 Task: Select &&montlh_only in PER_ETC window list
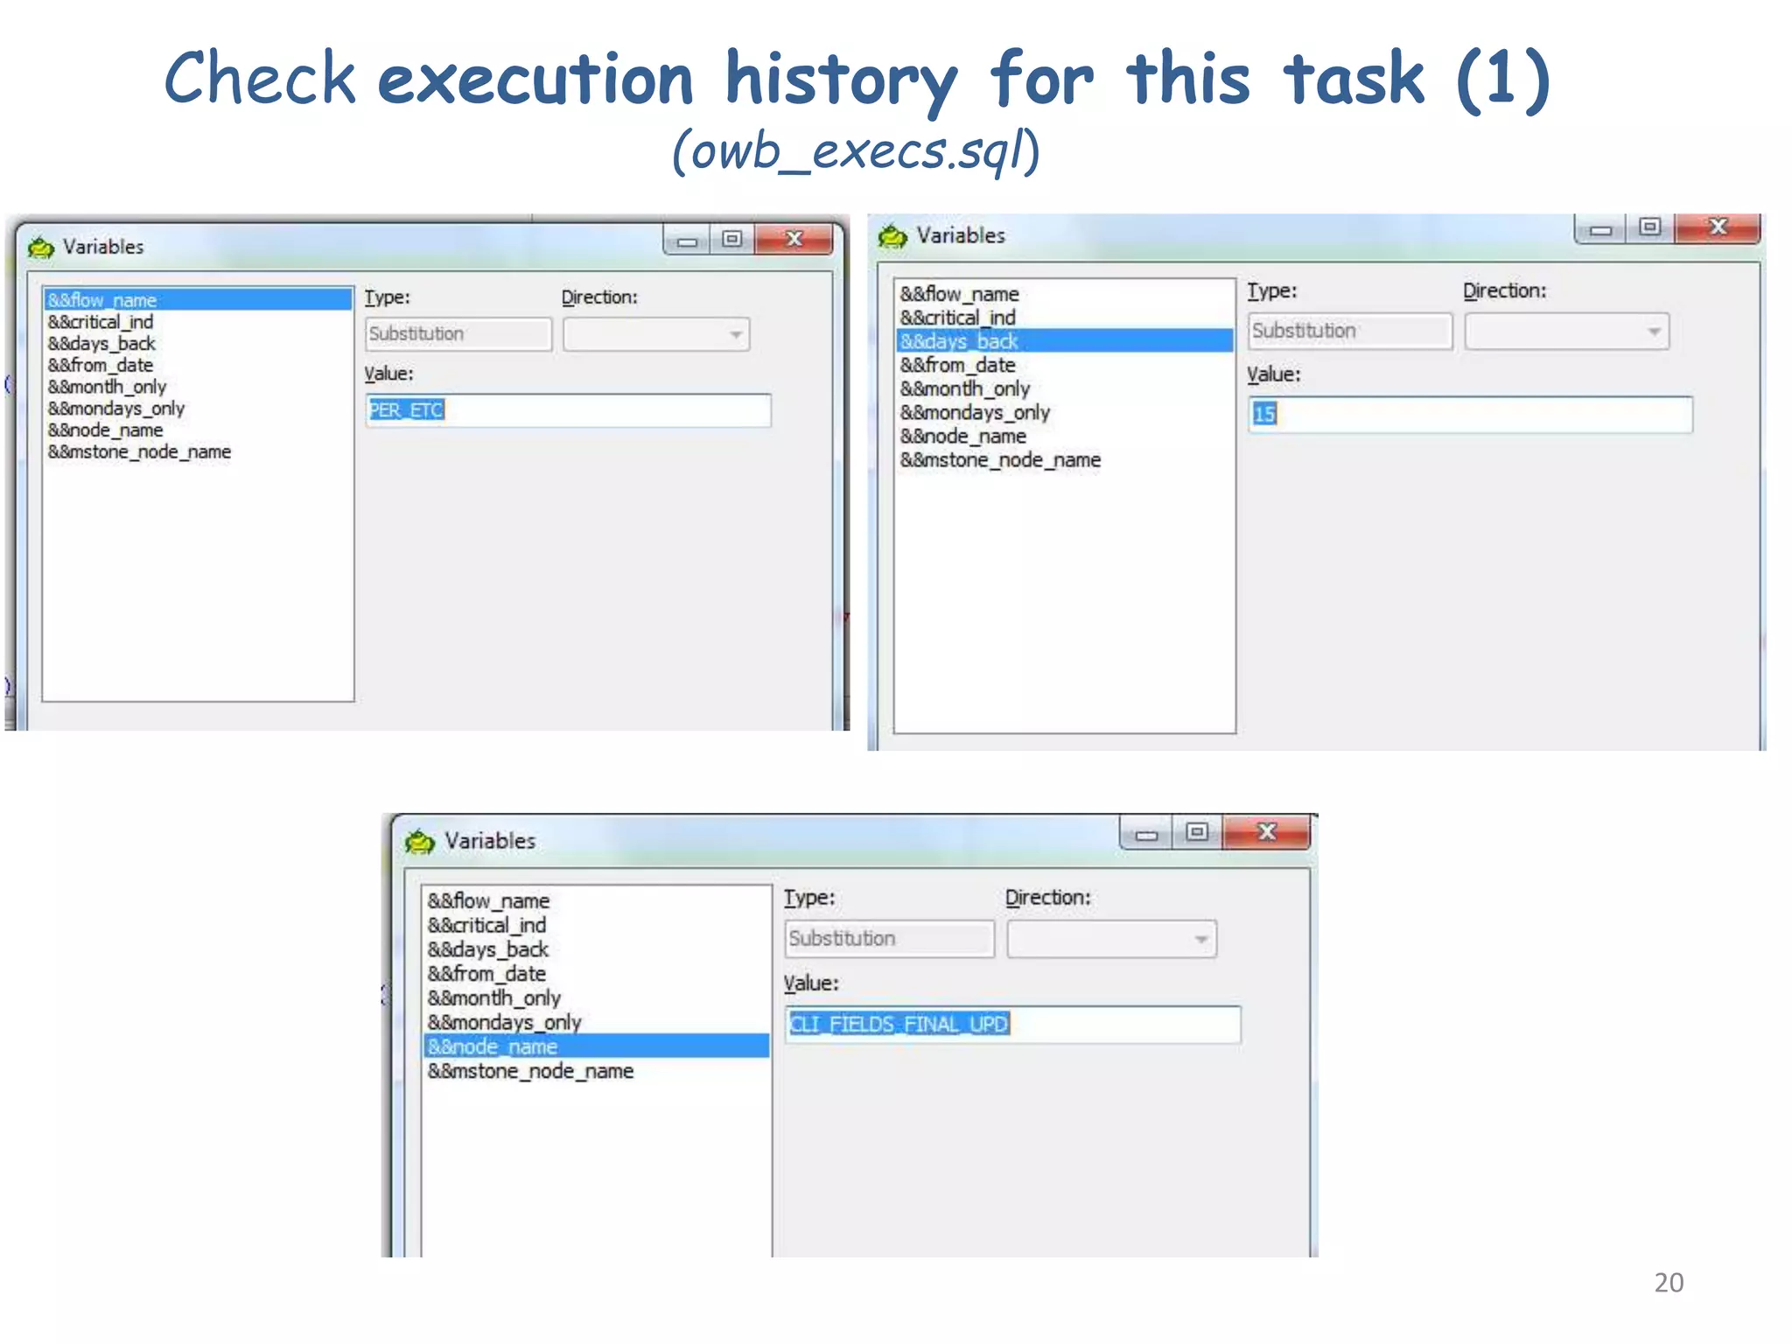point(107,387)
